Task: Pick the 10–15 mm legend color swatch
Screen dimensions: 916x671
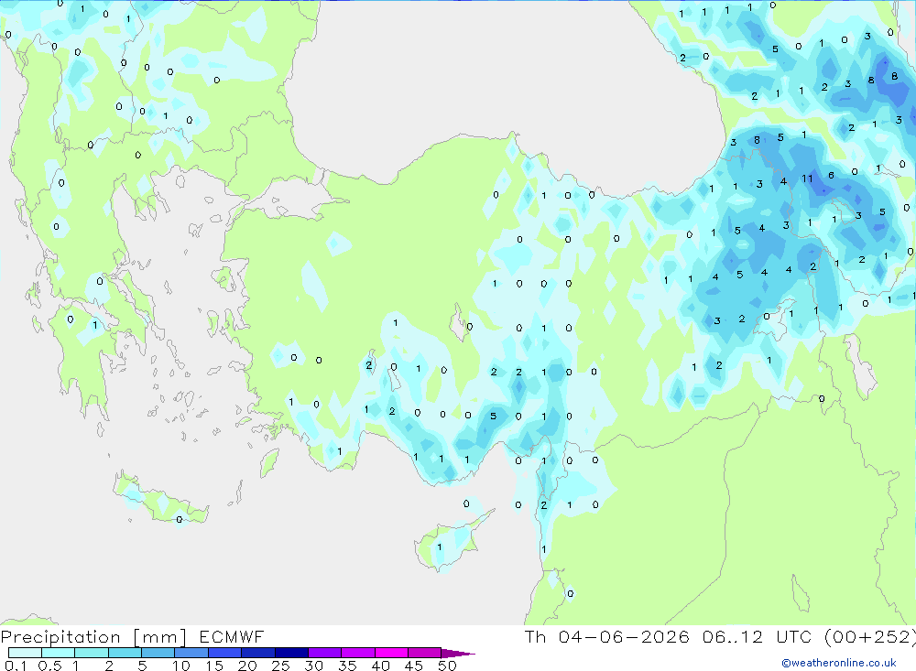Action: click(x=191, y=653)
